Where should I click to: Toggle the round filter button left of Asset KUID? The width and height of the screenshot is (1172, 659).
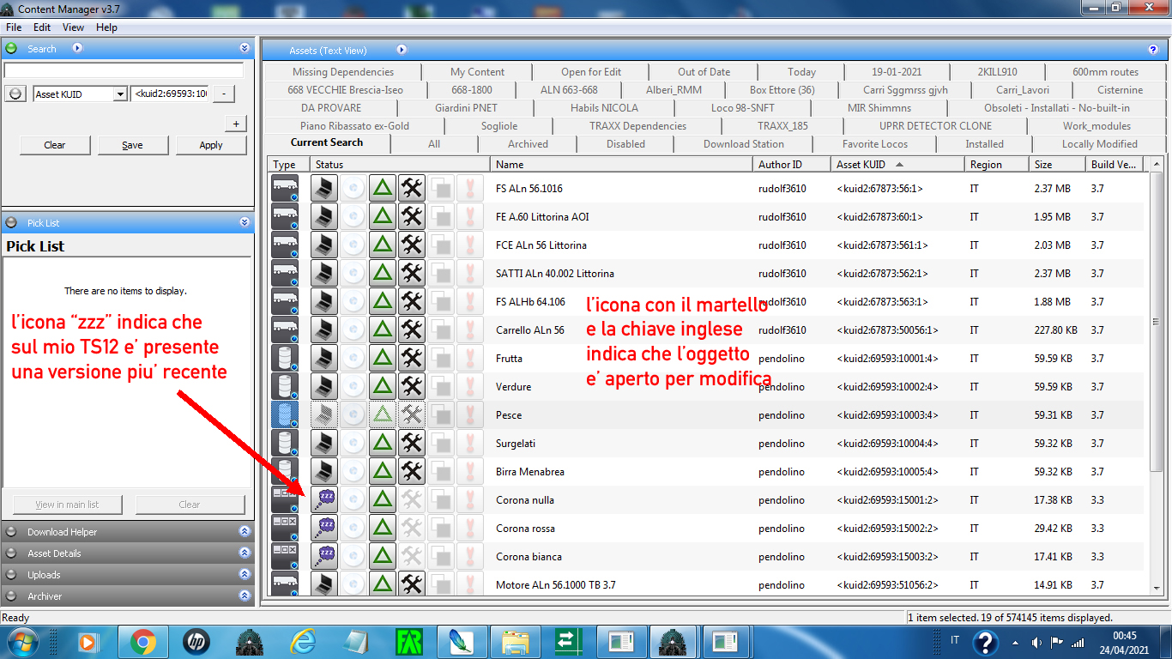pos(15,94)
